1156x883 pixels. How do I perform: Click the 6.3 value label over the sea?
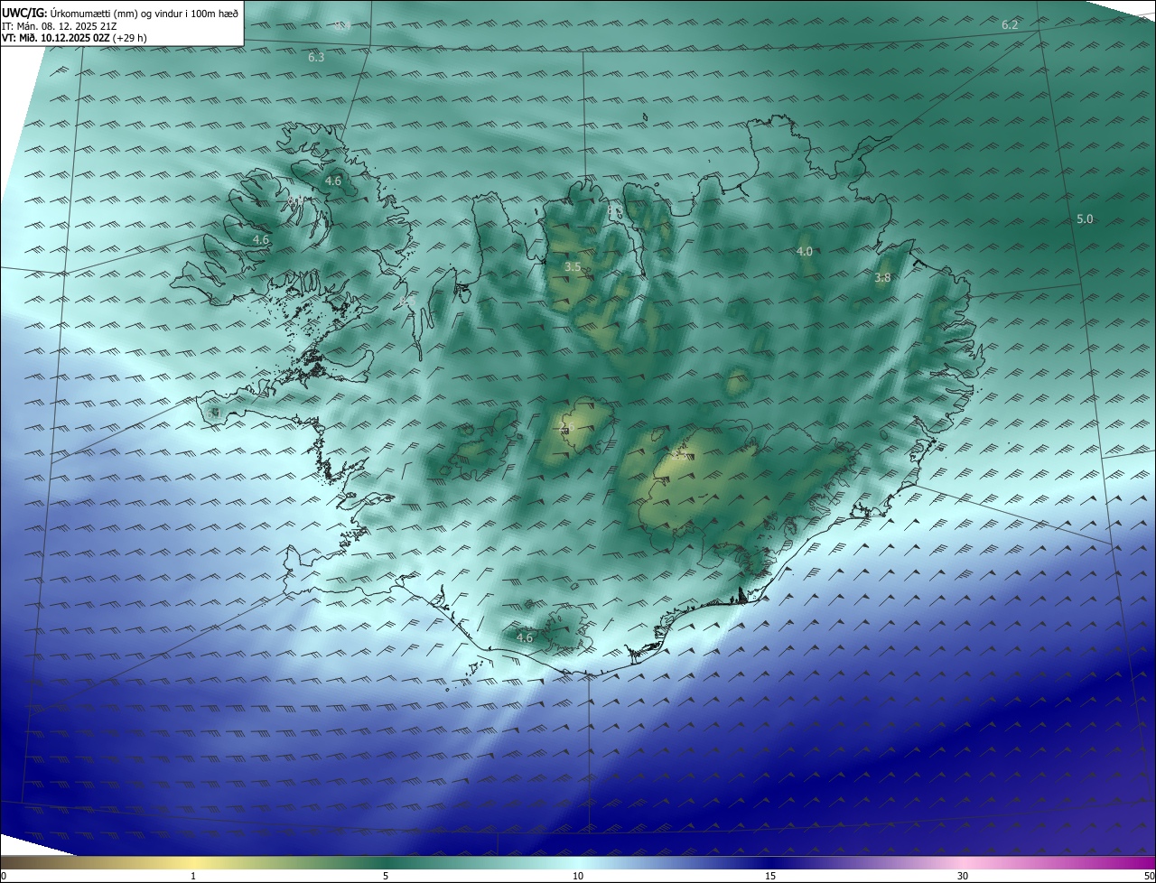coord(316,58)
